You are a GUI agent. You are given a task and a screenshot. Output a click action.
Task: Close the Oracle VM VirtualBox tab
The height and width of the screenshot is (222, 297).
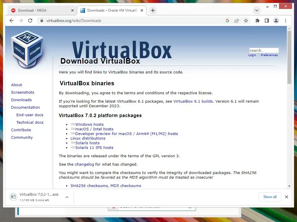pyautogui.click(x=142, y=10)
